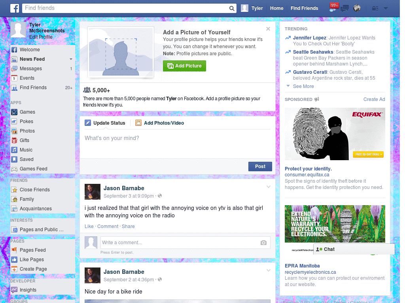Click the Edit Profile link

click(x=41, y=37)
